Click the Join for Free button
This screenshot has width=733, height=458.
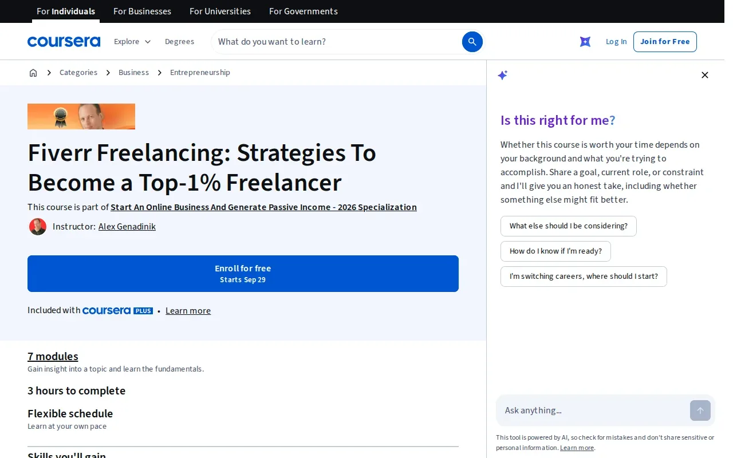665,42
